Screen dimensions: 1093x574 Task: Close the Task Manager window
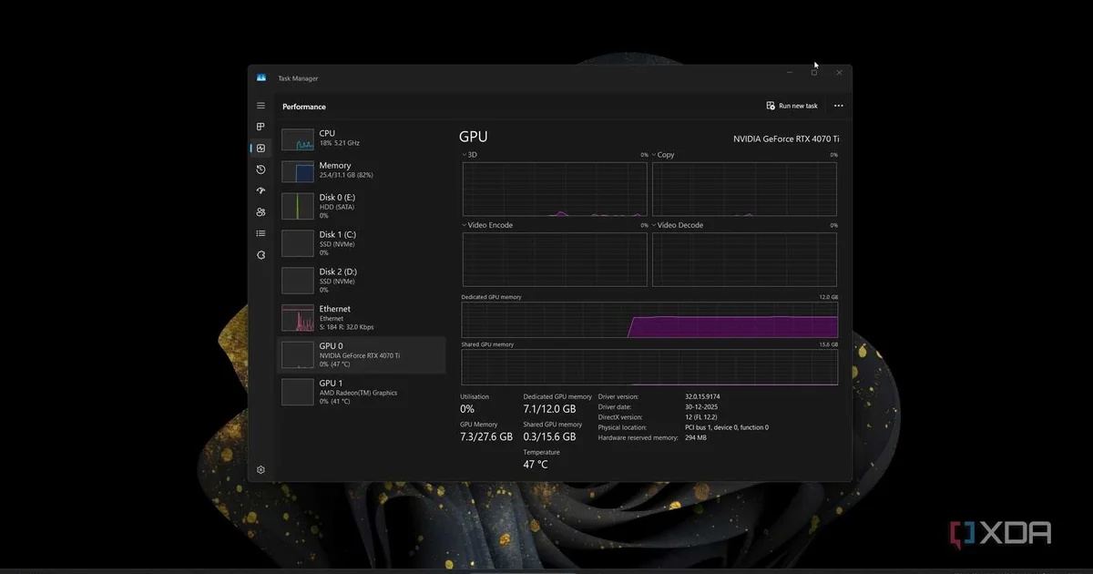click(839, 72)
